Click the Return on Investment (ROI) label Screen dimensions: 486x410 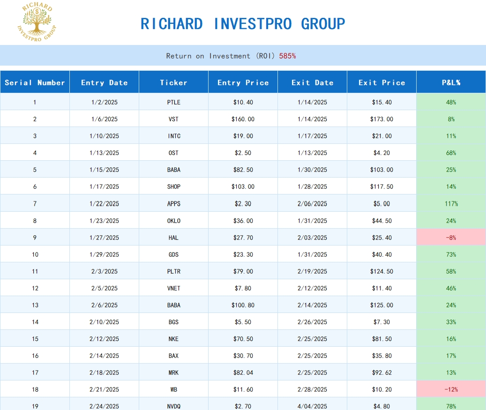coord(220,56)
